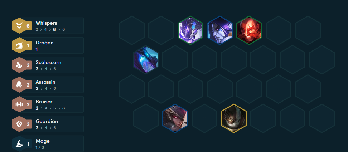Select the red bearded champion portrait
Image resolution: width=348 pixels, height=152 pixels.
coord(249,30)
